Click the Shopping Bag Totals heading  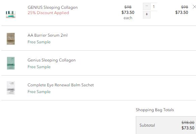point(155,110)
